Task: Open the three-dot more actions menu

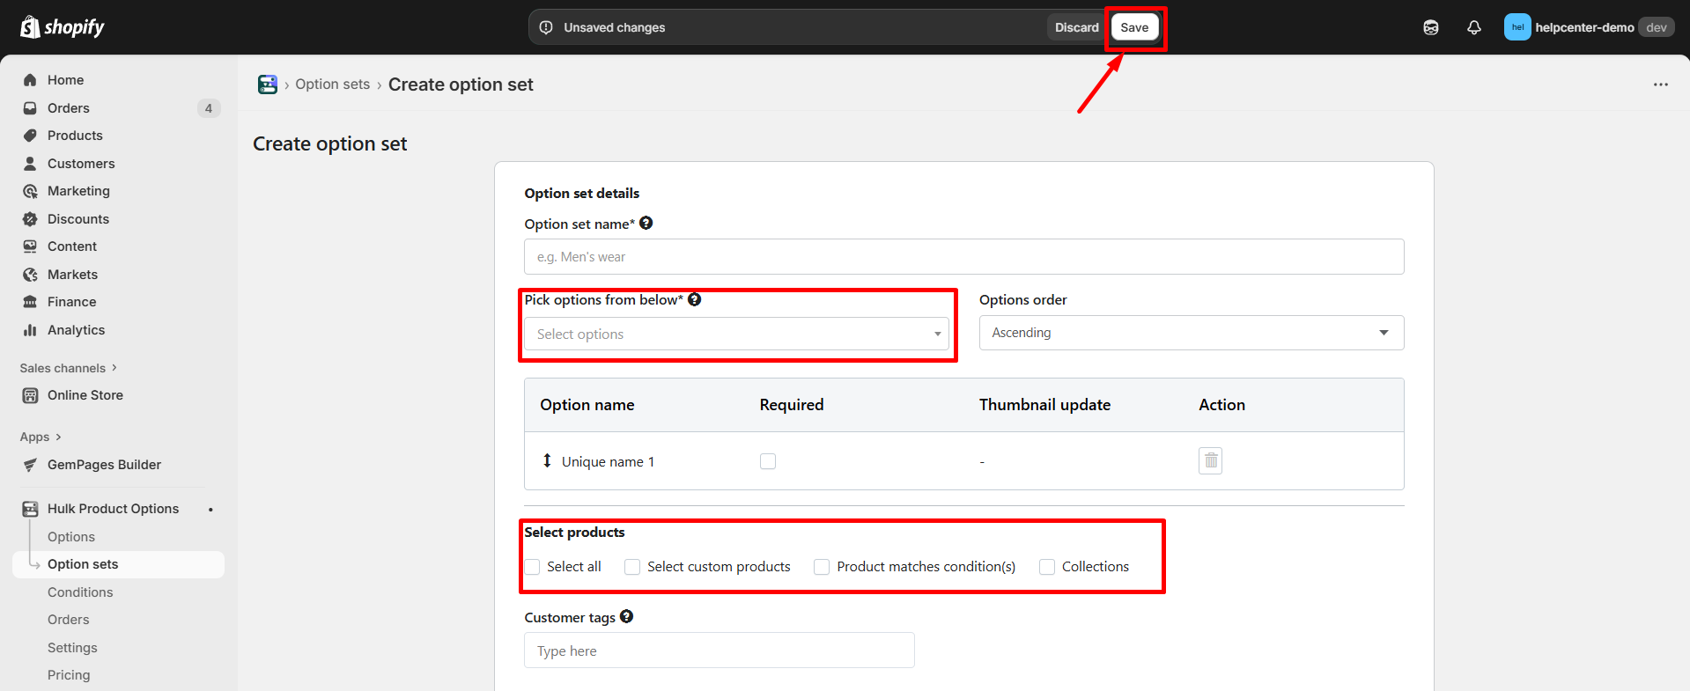Action: [x=1660, y=85]
